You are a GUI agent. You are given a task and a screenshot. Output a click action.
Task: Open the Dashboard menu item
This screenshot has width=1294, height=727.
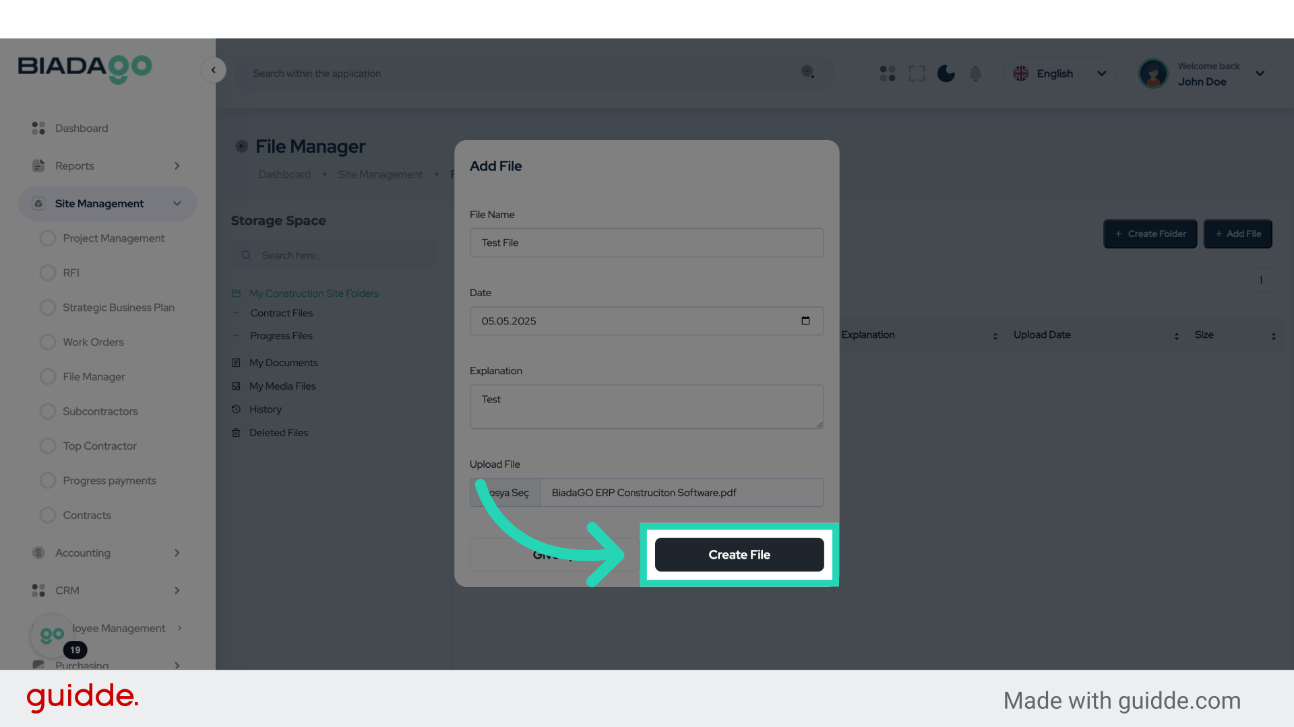click(82, 128)
